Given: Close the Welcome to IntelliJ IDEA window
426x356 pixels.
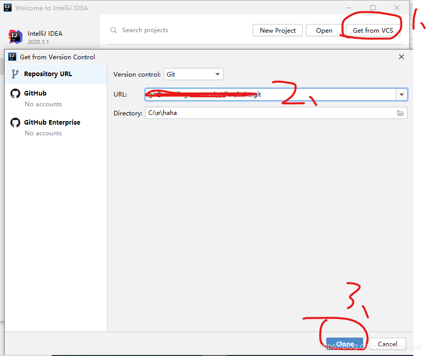Looking at the screenshot, I should [x=397, y=8].
